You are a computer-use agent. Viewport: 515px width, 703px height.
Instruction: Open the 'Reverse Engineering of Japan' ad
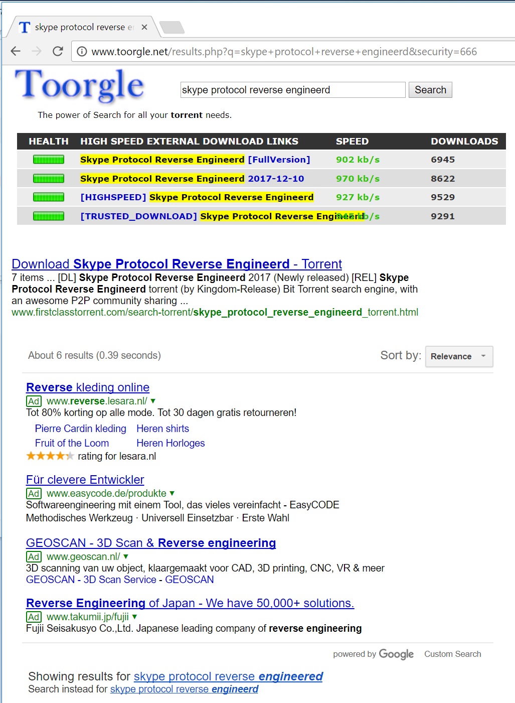190,603
